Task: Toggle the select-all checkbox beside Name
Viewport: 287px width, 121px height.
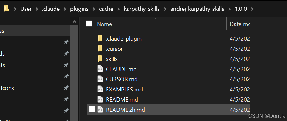Action: [89, 24]
